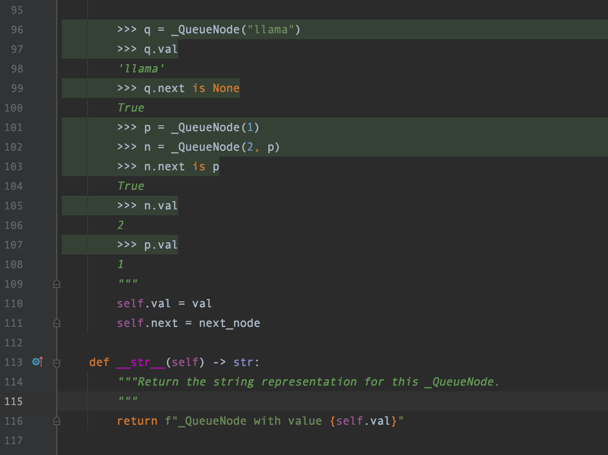The height and width of the screenshot is (455, 608).
Task: Place cursor on self.next assignment line 111
Action: [x=188, y=323]
